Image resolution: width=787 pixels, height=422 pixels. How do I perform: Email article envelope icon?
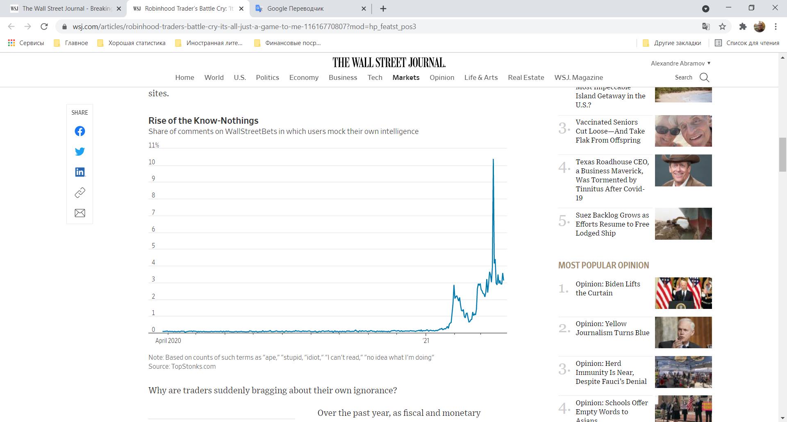click(x=80, y=213)
